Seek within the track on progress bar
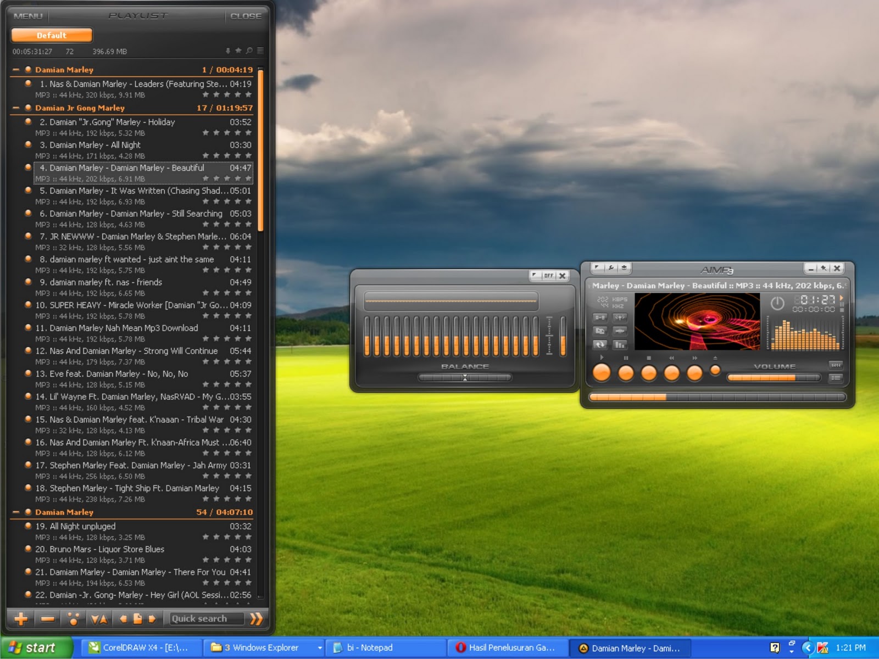879x659 pixels. coord(717,397)
